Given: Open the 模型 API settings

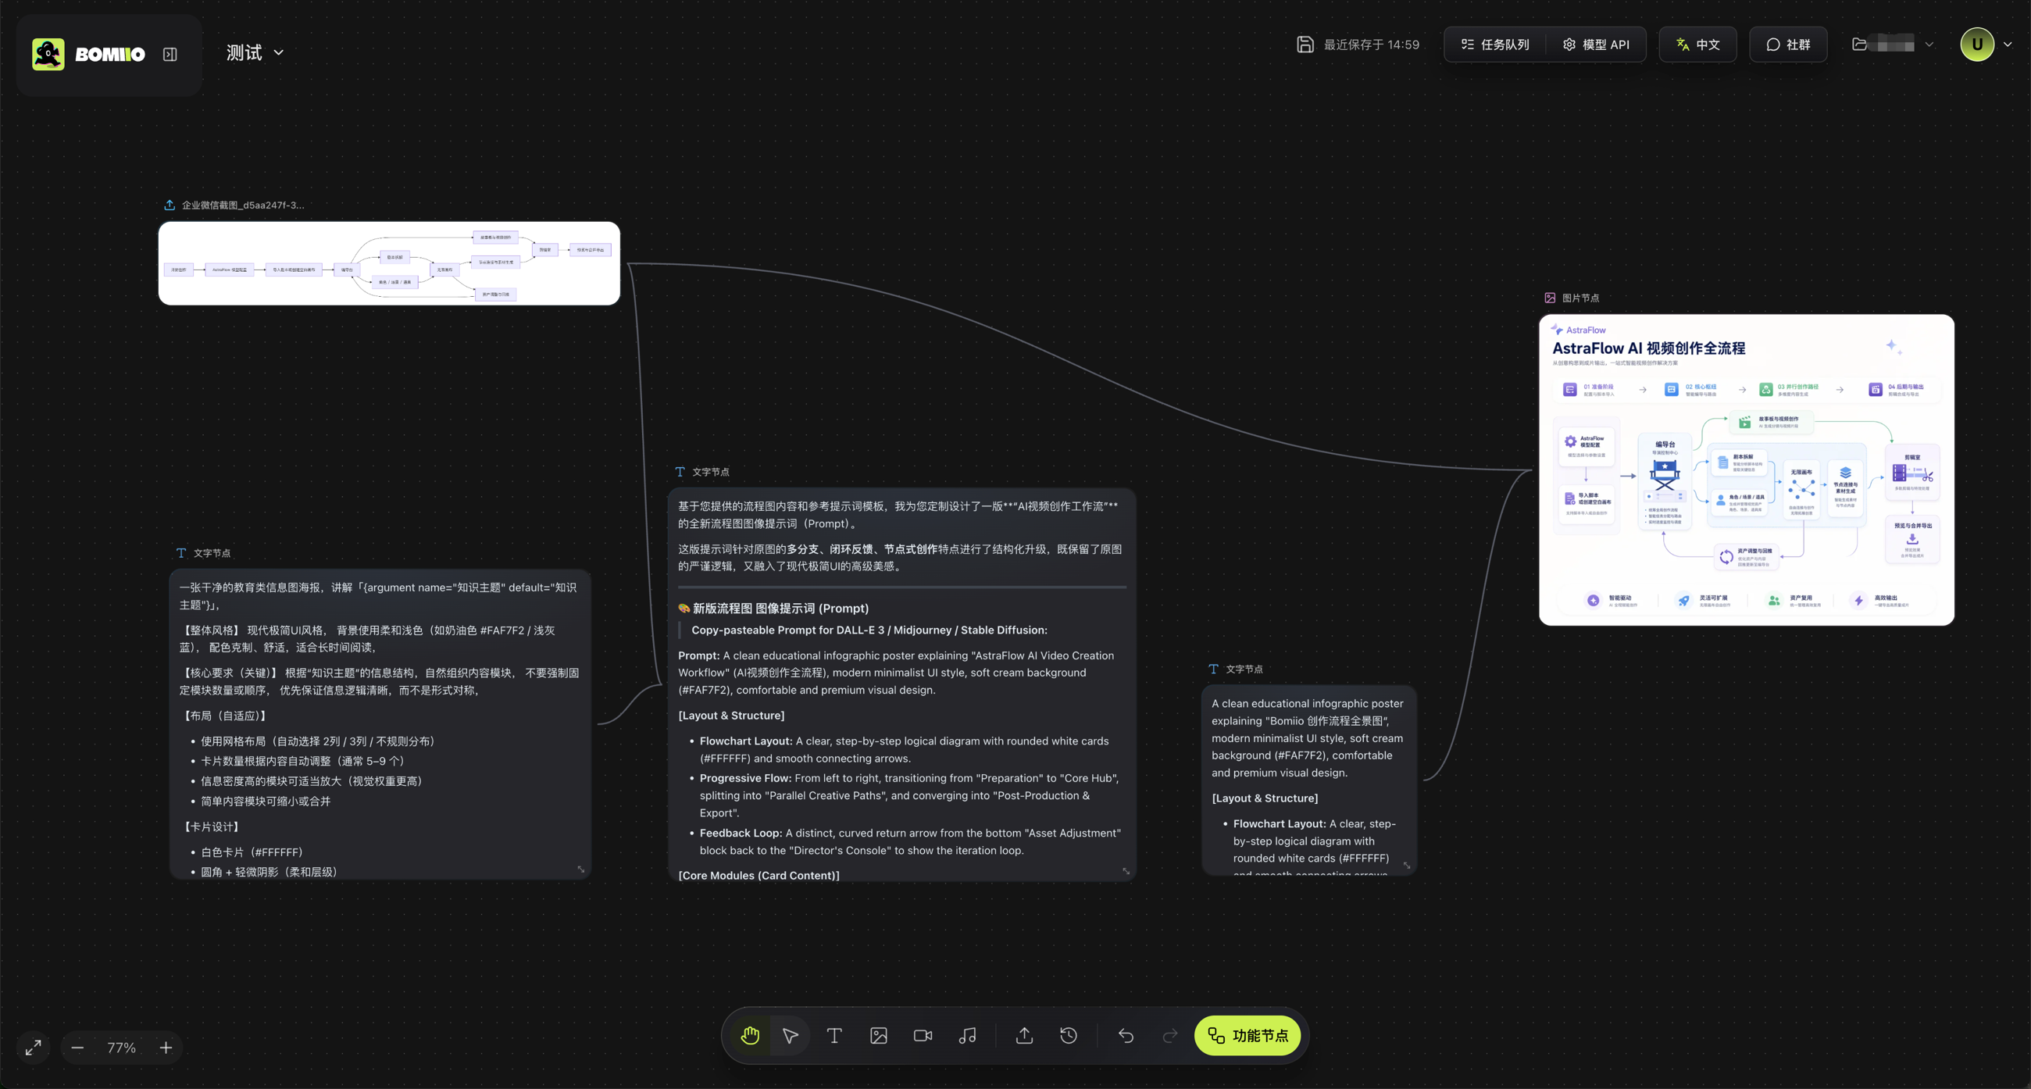Looking at the screenshot, I should (1596, 45).
